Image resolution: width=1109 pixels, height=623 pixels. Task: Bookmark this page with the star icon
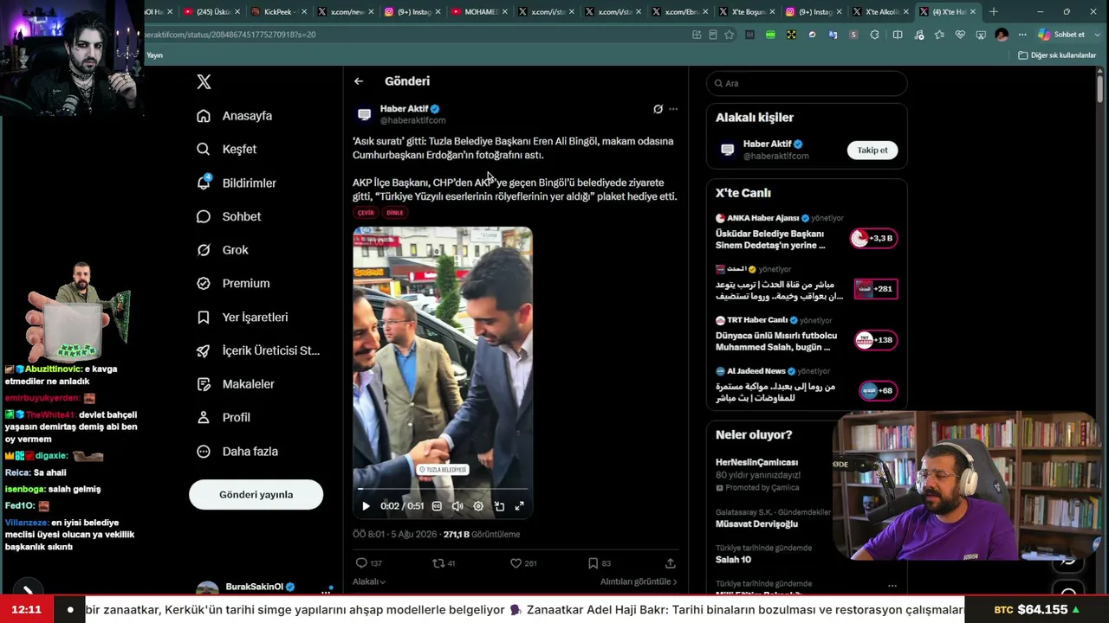point(730,35)
